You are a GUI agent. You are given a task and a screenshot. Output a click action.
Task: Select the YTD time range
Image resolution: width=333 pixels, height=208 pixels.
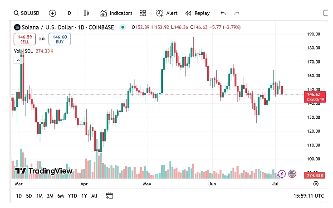tap(72, 196)
